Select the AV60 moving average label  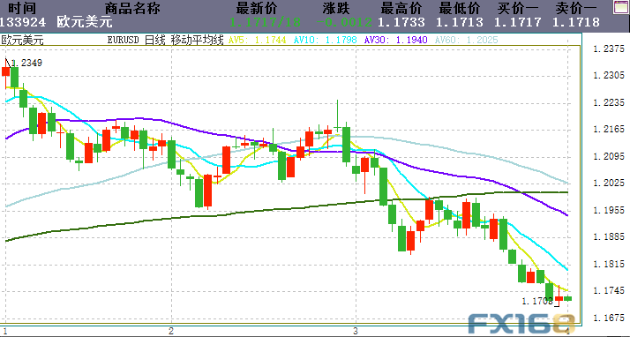tap(467, 40)
